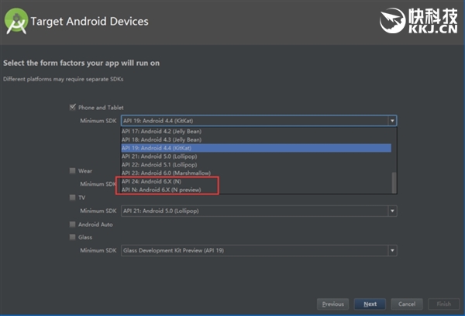Screen dimensions: 465x316
Task: Select API 18: Android 4.3 (Jelly Bean)
Action: 257,139
